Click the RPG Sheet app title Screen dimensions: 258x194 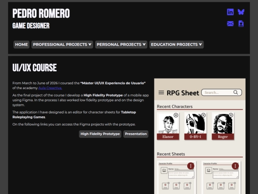coord(183,93)
